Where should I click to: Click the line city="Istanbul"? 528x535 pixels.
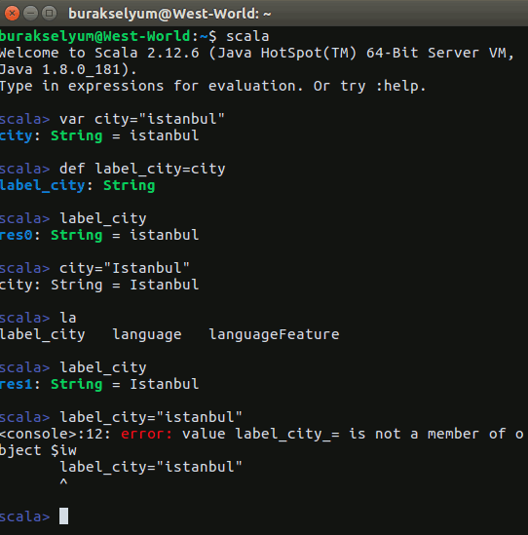(94, 268)
